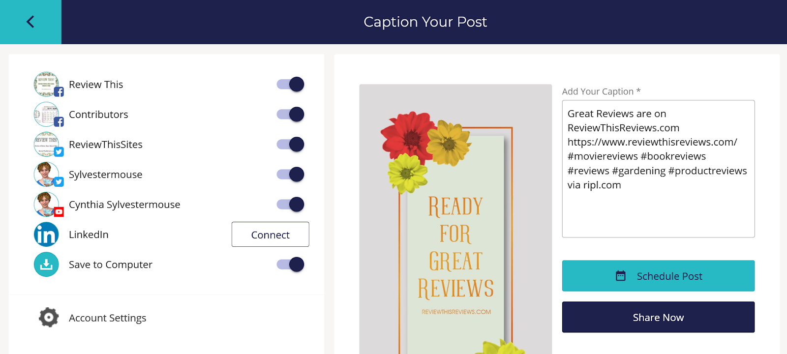
Task: Click the calendar icon inside Schedule Post
Action: tap(622, 276)
